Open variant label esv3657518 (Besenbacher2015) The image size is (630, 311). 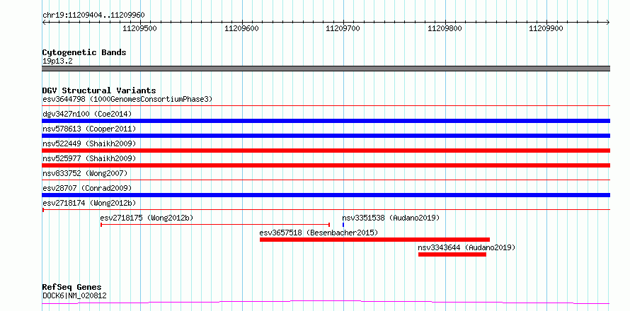tap(319, 233)
